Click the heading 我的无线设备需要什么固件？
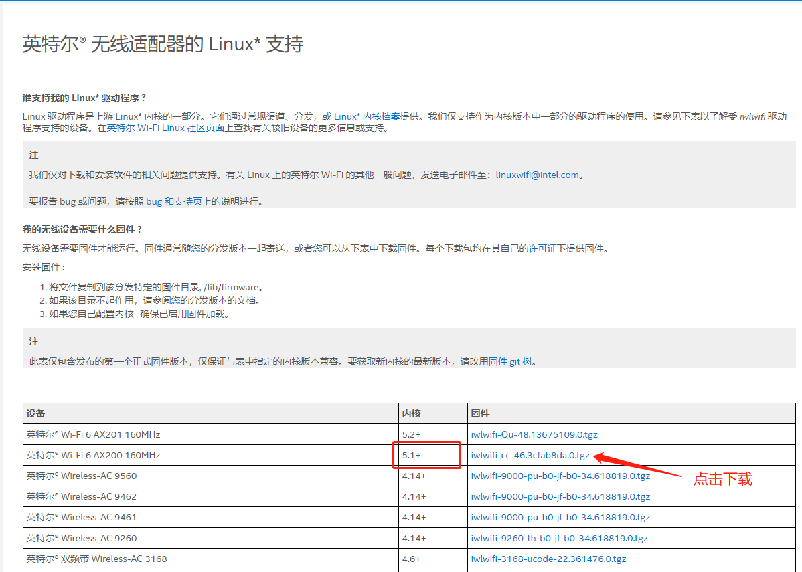Screen dimensions: 802x572 (x=82, y=229)
